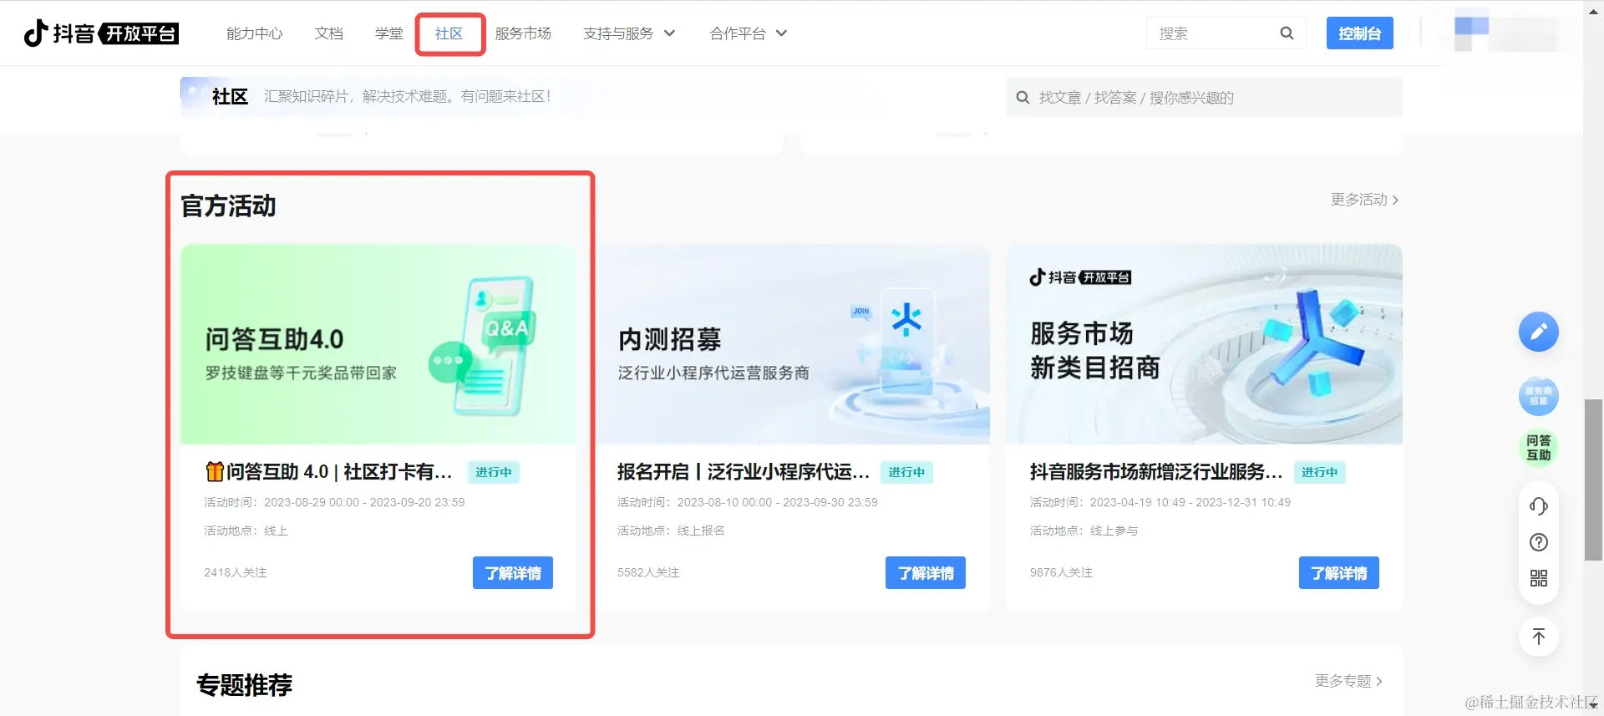Open the 更多专题 link

(1348, 681)
